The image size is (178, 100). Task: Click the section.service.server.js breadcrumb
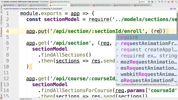[60, 2]
